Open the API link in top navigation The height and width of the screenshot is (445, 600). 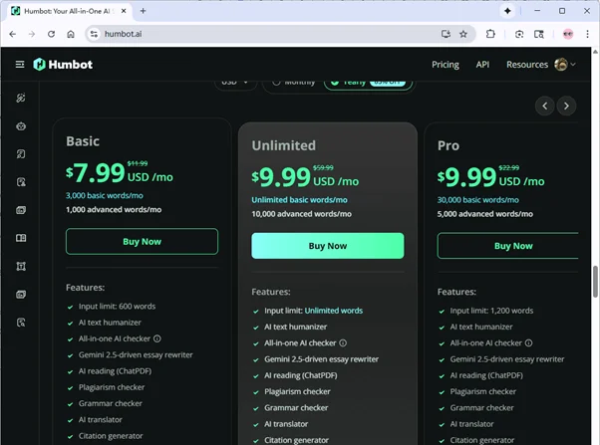[482, 65]
